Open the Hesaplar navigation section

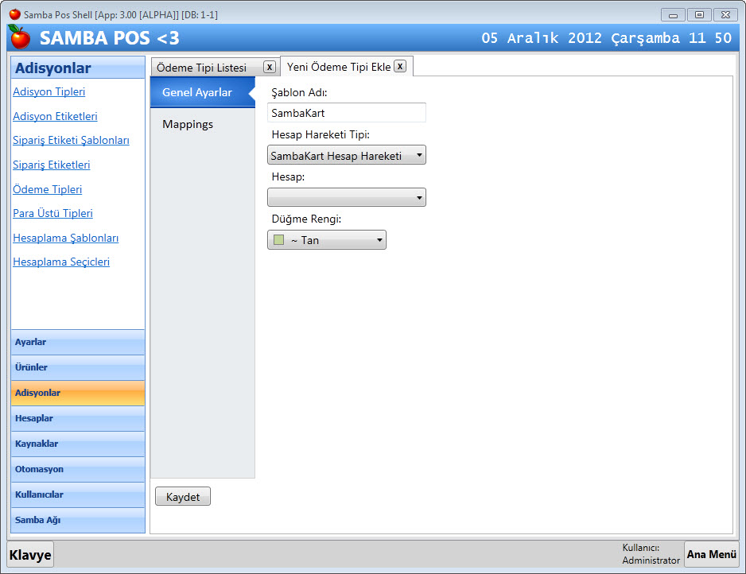tap(78, 418)
